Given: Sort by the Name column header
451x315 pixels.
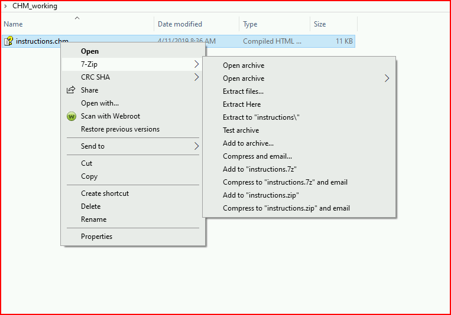Looking at the screenshot, I should pos(13,24).
